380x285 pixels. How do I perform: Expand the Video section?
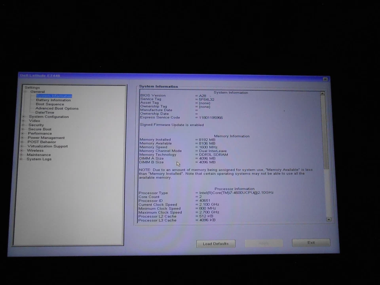click(x=23, y=121)
